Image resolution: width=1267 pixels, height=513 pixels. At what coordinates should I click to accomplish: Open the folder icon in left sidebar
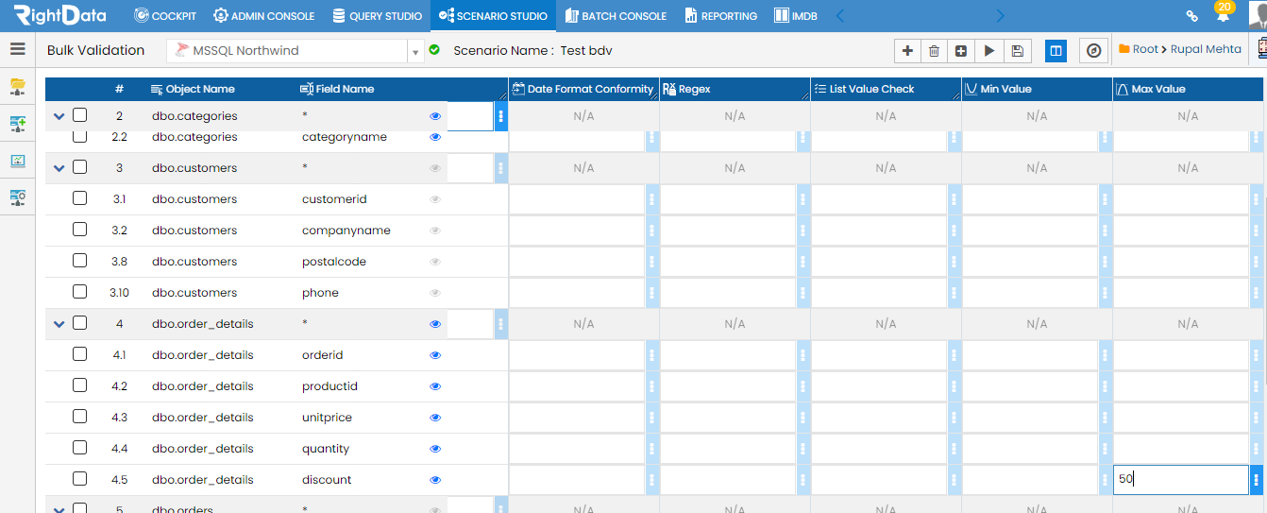pyautogui.click(x=18, y=88)
